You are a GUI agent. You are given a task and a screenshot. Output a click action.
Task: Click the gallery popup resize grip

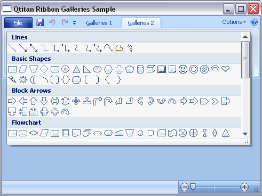click(247, 142)
